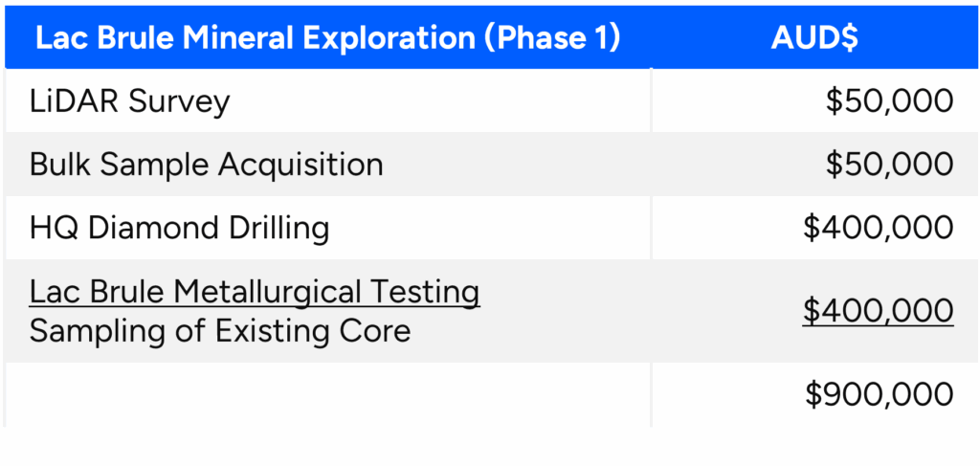This screenshot has height=466, width=980.
Task: Select the AUD$ column header
Action: (814, 38)
